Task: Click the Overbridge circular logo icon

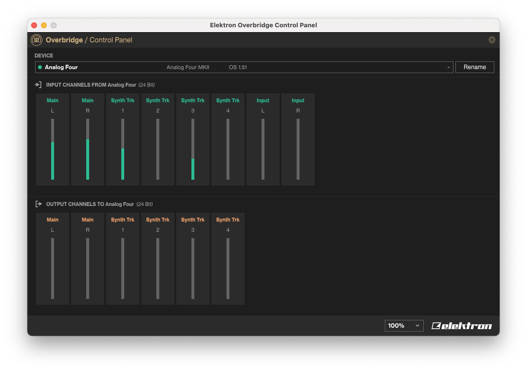Action: [x=37, y=40]
